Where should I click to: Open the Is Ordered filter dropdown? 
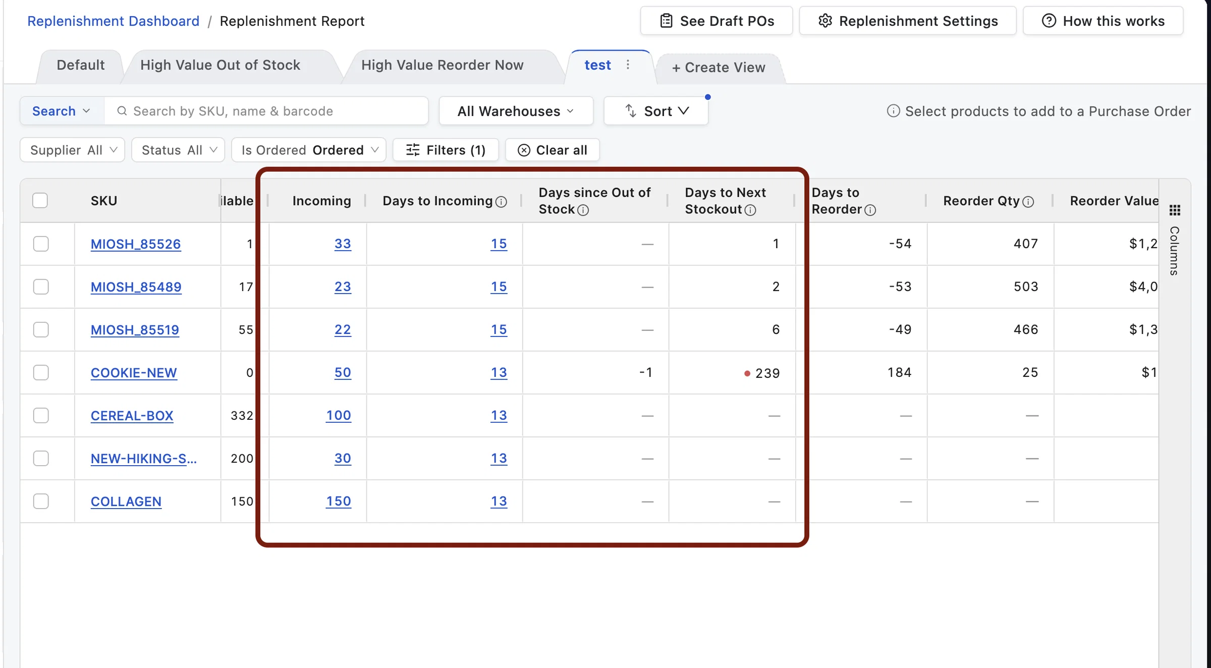(309, 150)
